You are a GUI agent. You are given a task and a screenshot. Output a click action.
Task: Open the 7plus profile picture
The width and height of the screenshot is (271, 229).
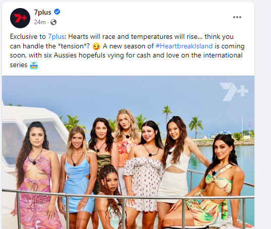[20, 18]
